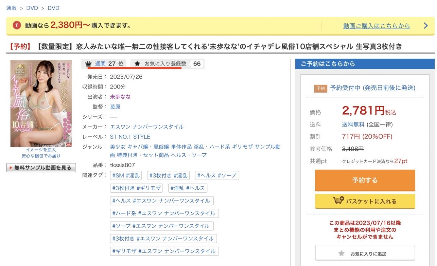
Task: Open the 通販 breadcrumb link
Action: (12, 8)
